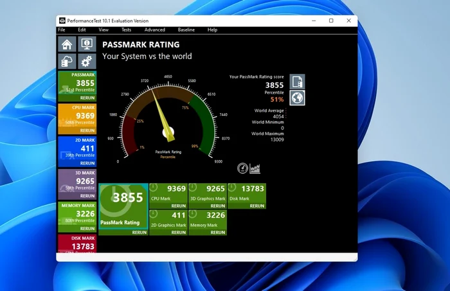Open the Advanced menu
Image resolution: width=450 pixels, height=291 pixels.
(x=155, y=30)
